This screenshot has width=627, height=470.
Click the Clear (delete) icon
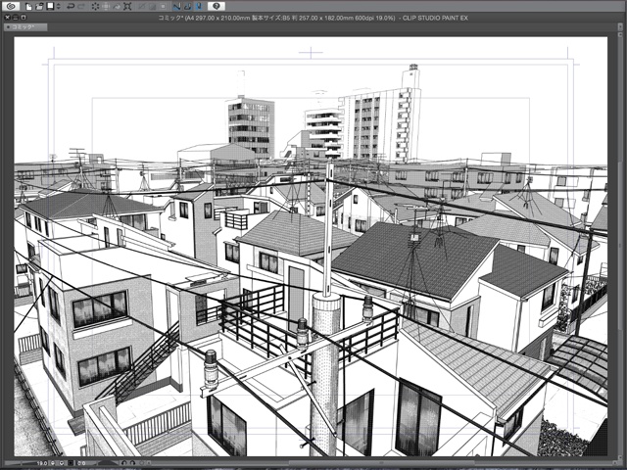(95, 6)
